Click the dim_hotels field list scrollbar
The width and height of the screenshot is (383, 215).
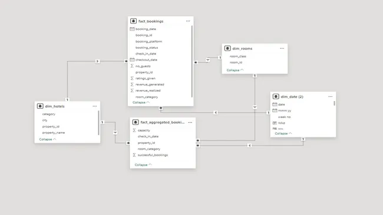coord(98,123)
